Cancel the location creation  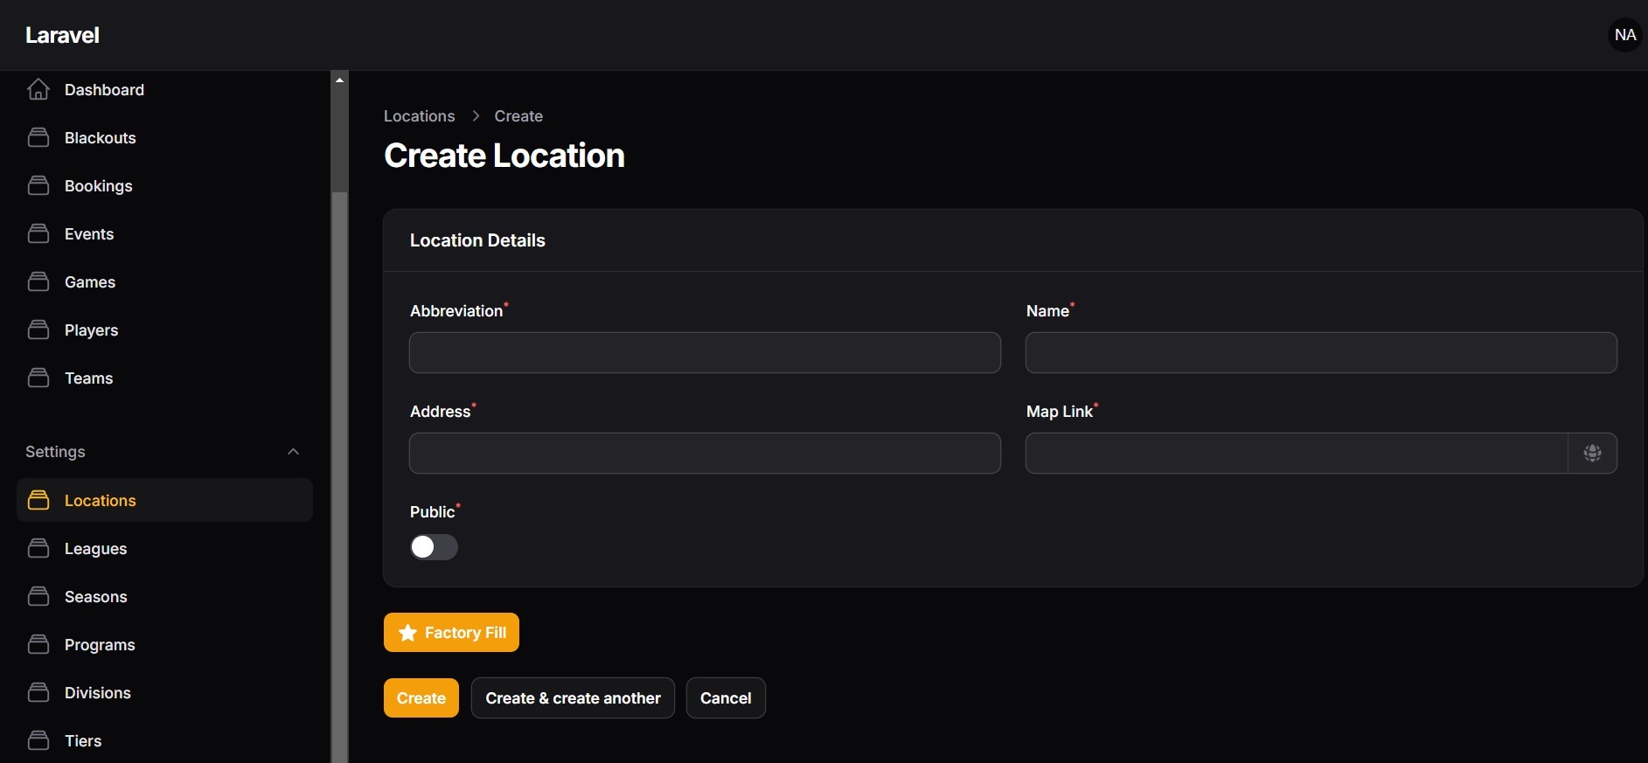click(x=725, y=698)
